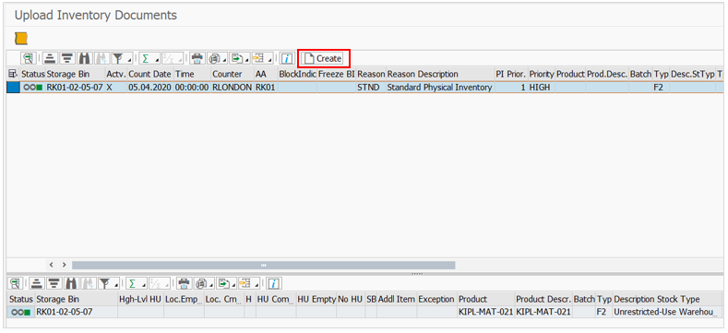728x333 pixels.
Task: Select the 00:00:00 time cell
Action: pos(192,87)
